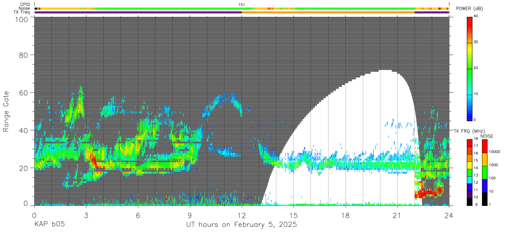Image resolution: width=505 pixels, height=233 pixels.
Task: Click the green 100 swatch in NOISE legend
Action: pyautogui.click(x=484, y=173)
